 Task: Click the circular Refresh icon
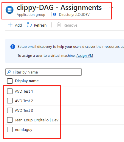coord(29,25)
